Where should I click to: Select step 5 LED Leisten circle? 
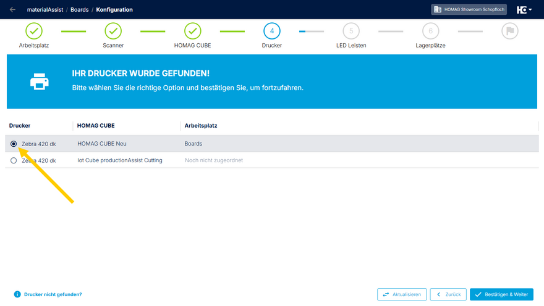pos(351,31)
